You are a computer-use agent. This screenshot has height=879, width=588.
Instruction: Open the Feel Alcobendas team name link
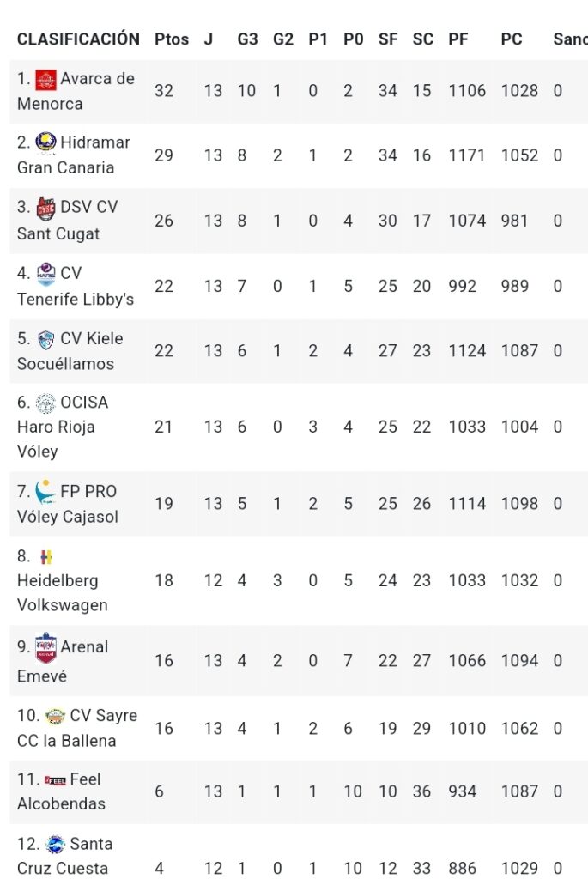pyautogui.click(x=61, y=791)
